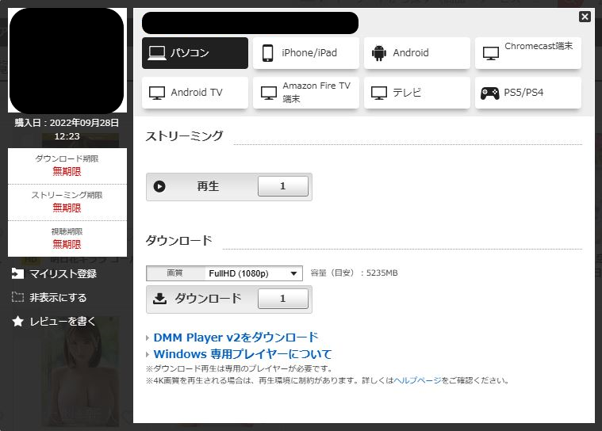This screenshot has width=602, height=431.
Task: Click the phone icon in iPhone/iPad tab
Action: point(267,53)
